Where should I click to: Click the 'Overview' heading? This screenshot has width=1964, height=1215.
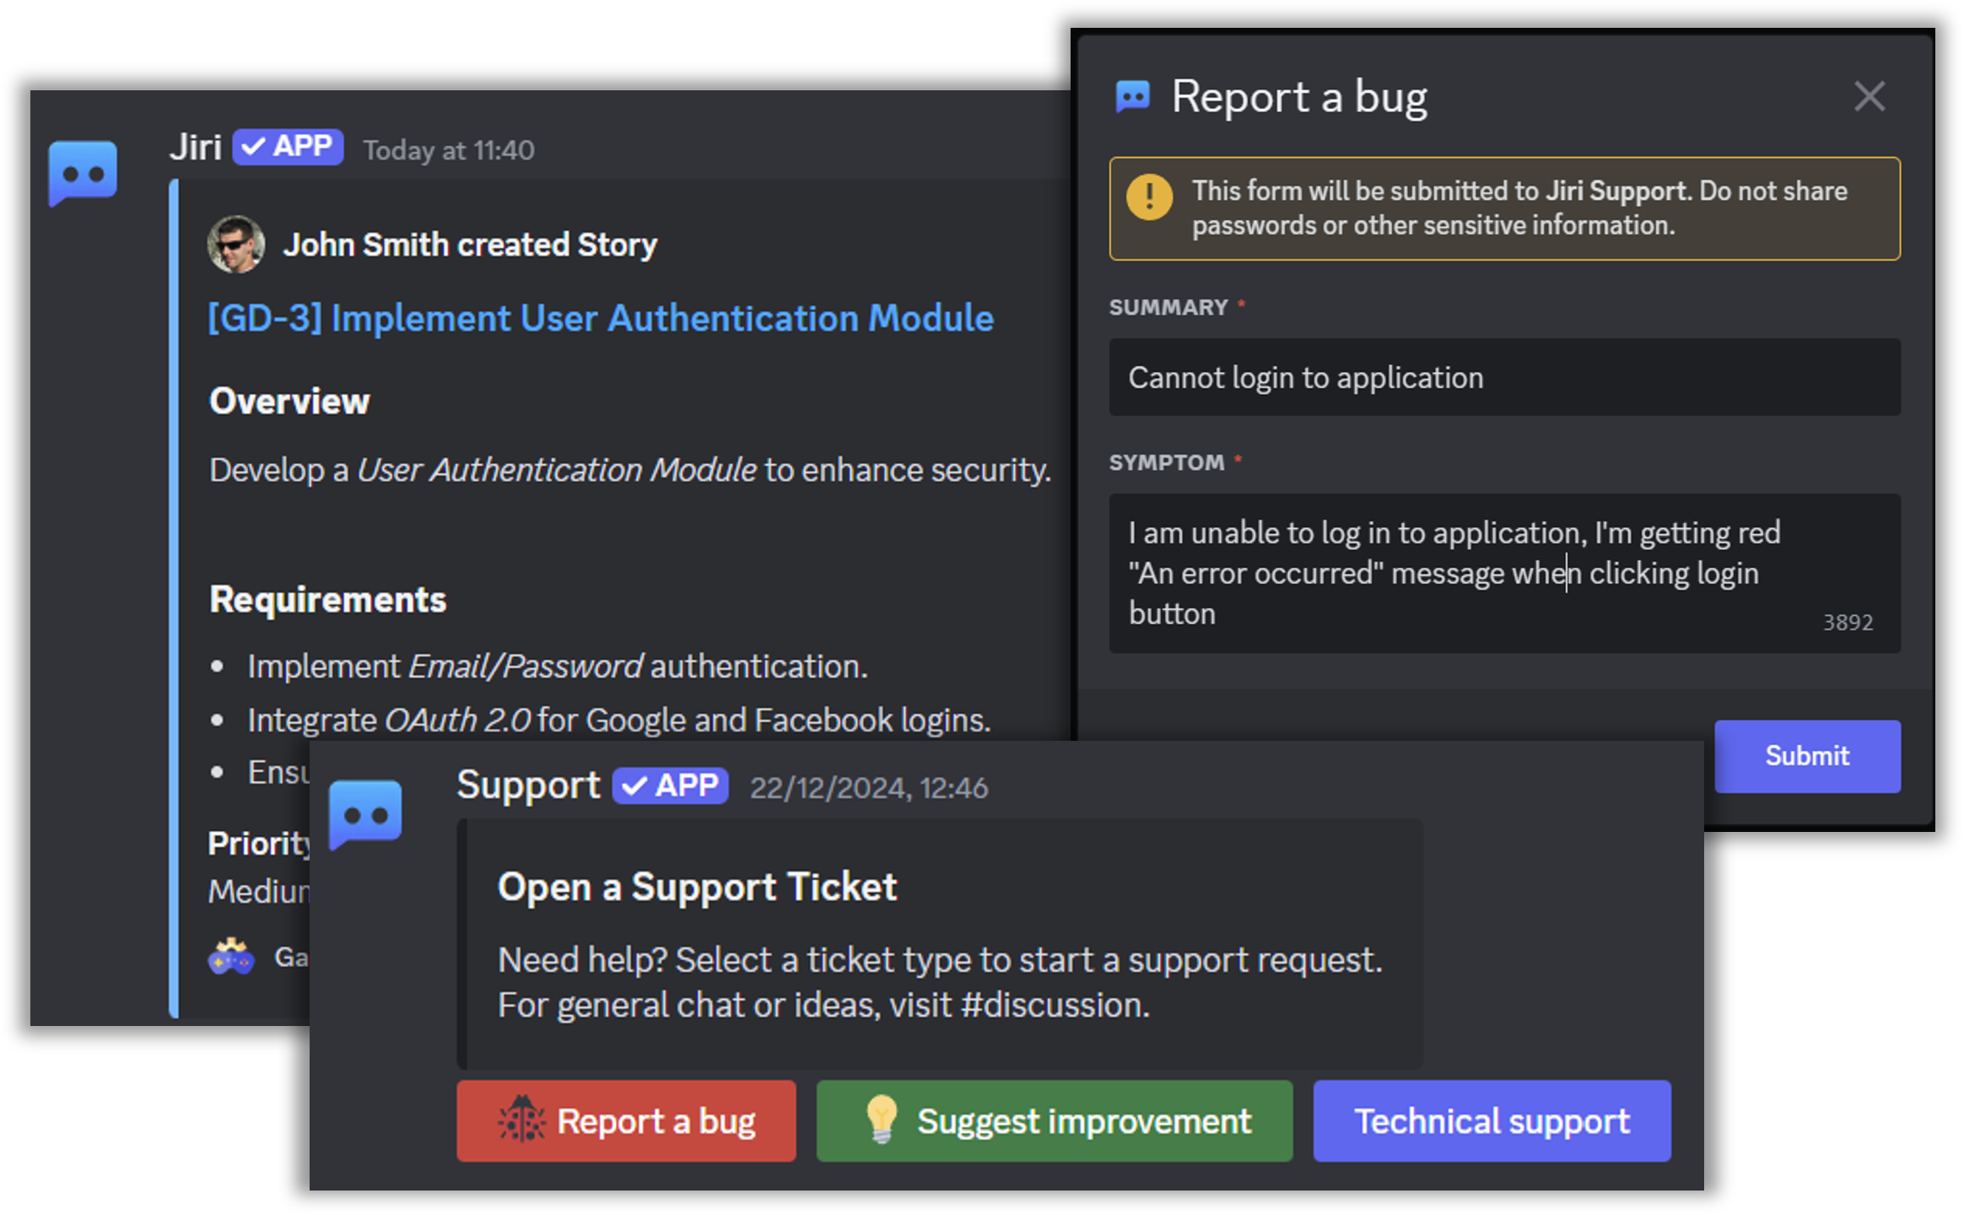[289, 401]
